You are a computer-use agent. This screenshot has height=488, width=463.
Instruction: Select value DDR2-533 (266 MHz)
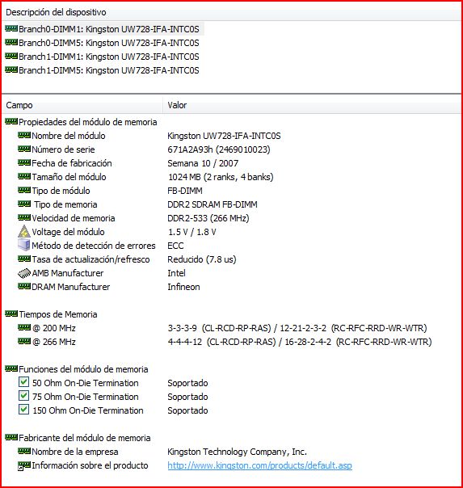[x=208, y=218]
